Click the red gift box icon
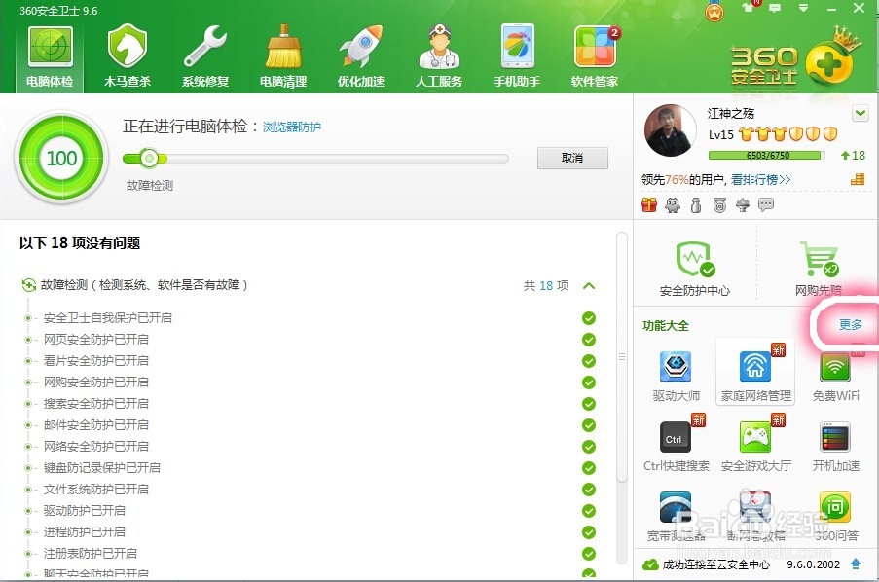Image resolution: width=879 pixels, height=582 pixels. tap(649, 205)
